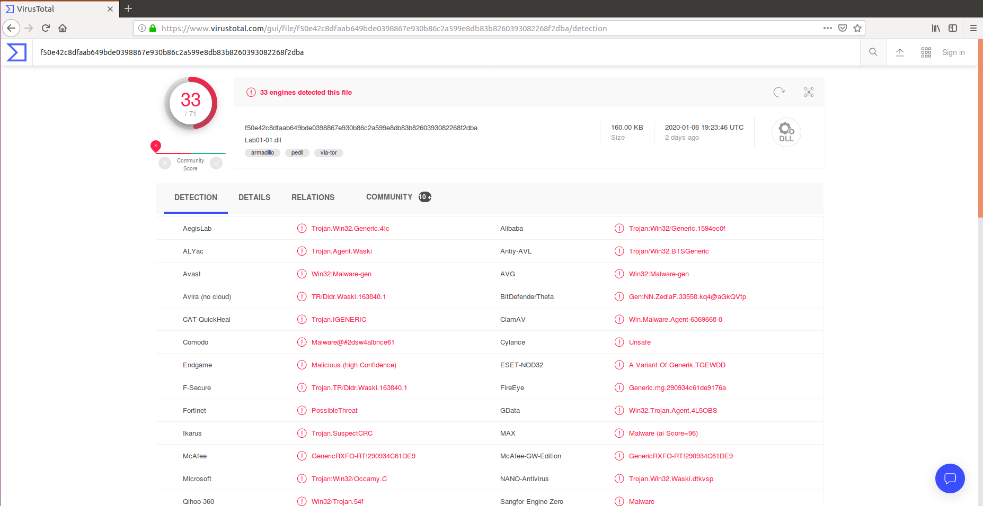Open the similarity graph icon
Image resolution: width=983 pixels, height=506 pixels.
pos(809,92)
